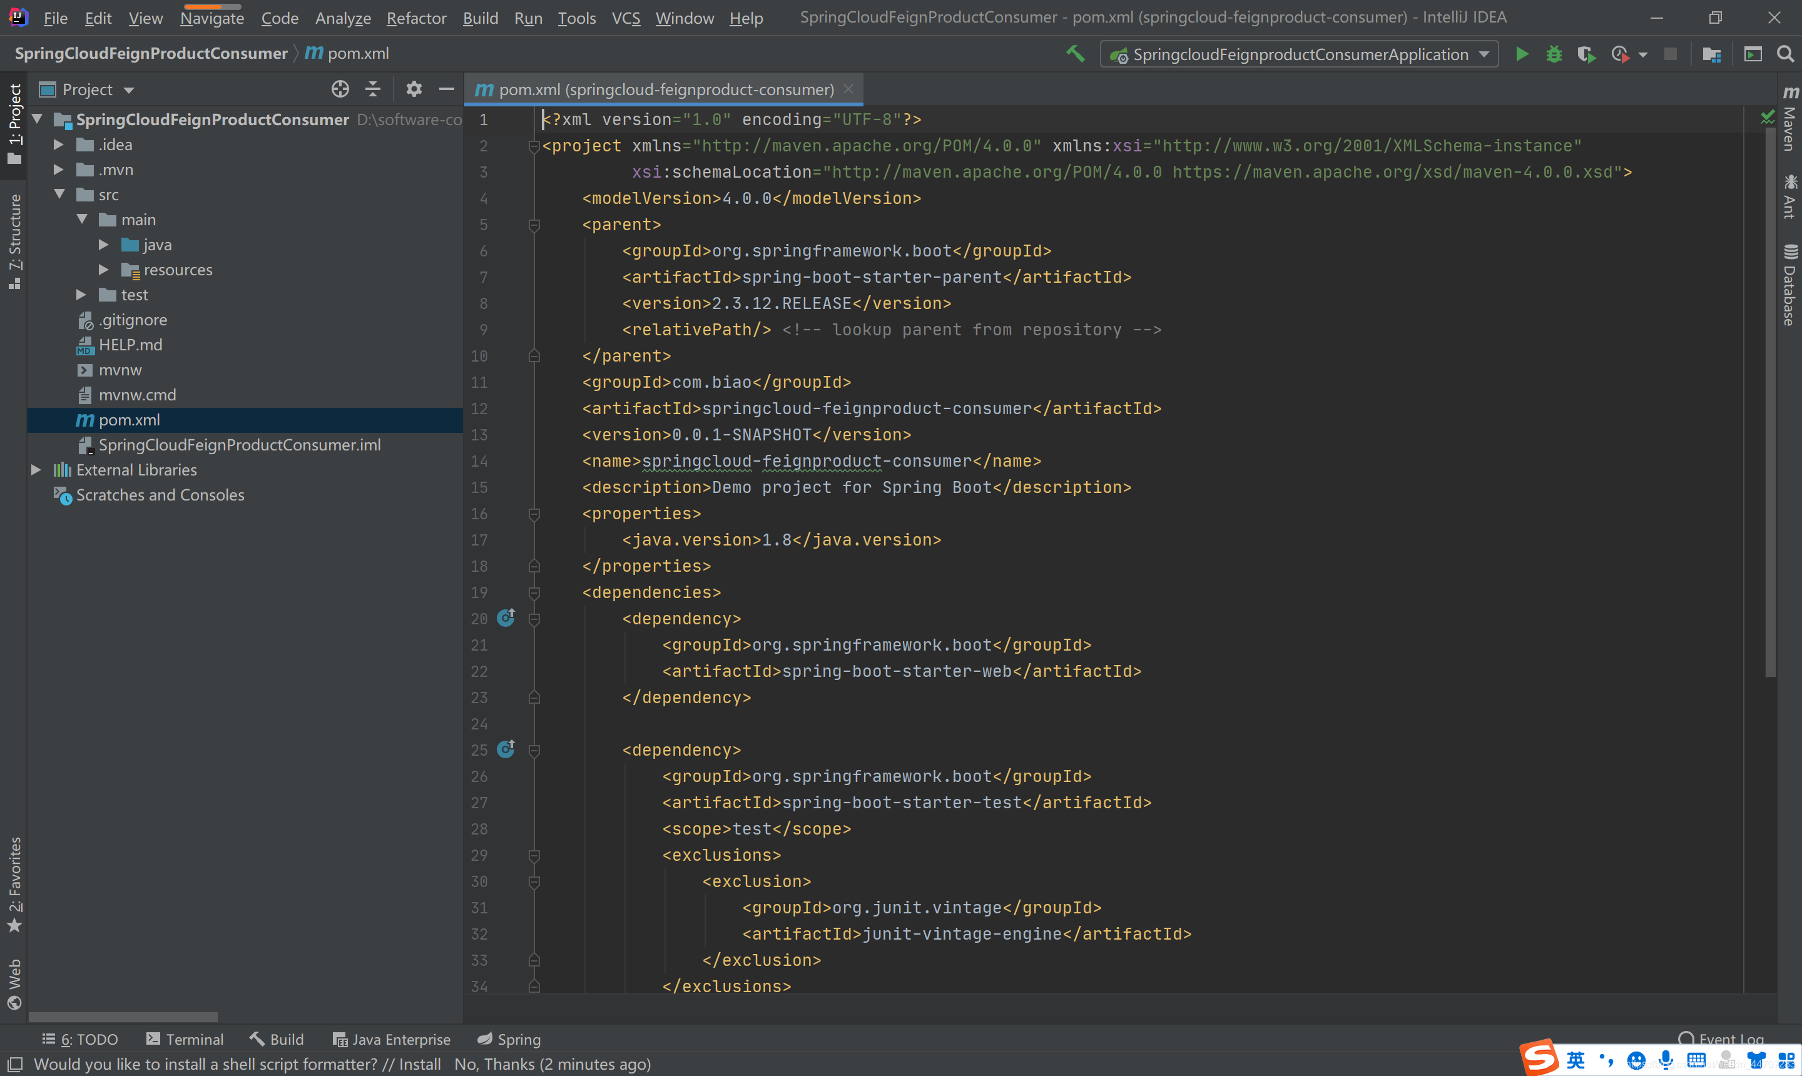Expand the .mvn folder
1802x1076 pixels.
click(59, 169)
